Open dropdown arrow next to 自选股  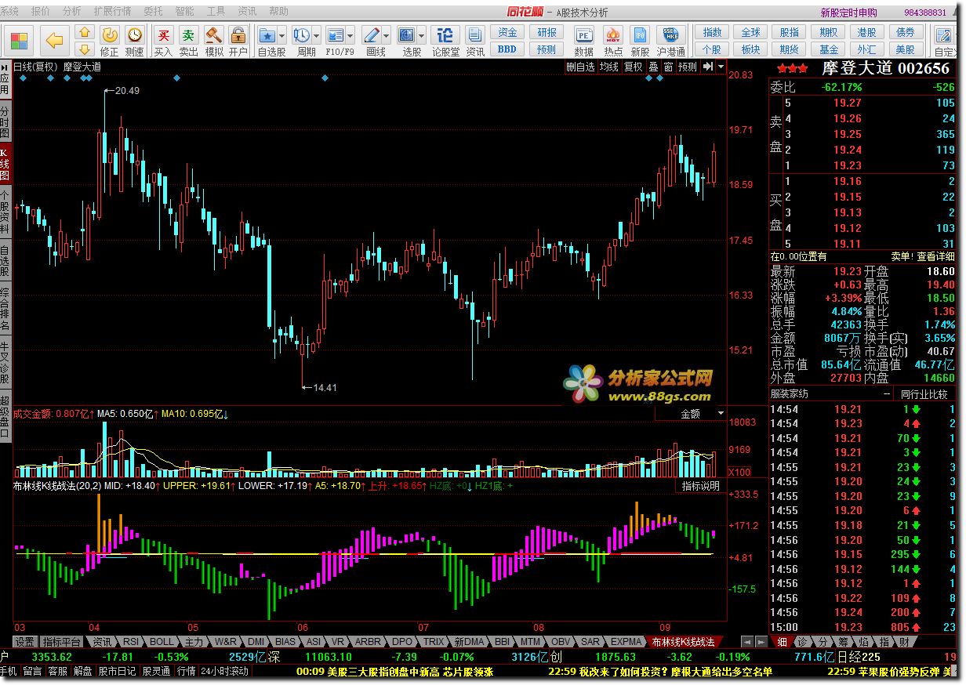coord(282,36)
